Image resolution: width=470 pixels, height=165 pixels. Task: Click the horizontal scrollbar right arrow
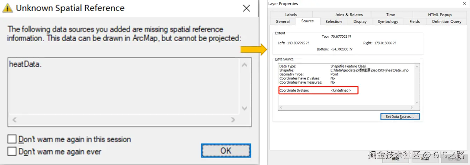click(x=233, y=120)
